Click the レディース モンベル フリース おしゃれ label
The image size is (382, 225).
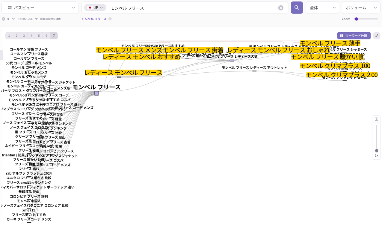click(278, 50)
